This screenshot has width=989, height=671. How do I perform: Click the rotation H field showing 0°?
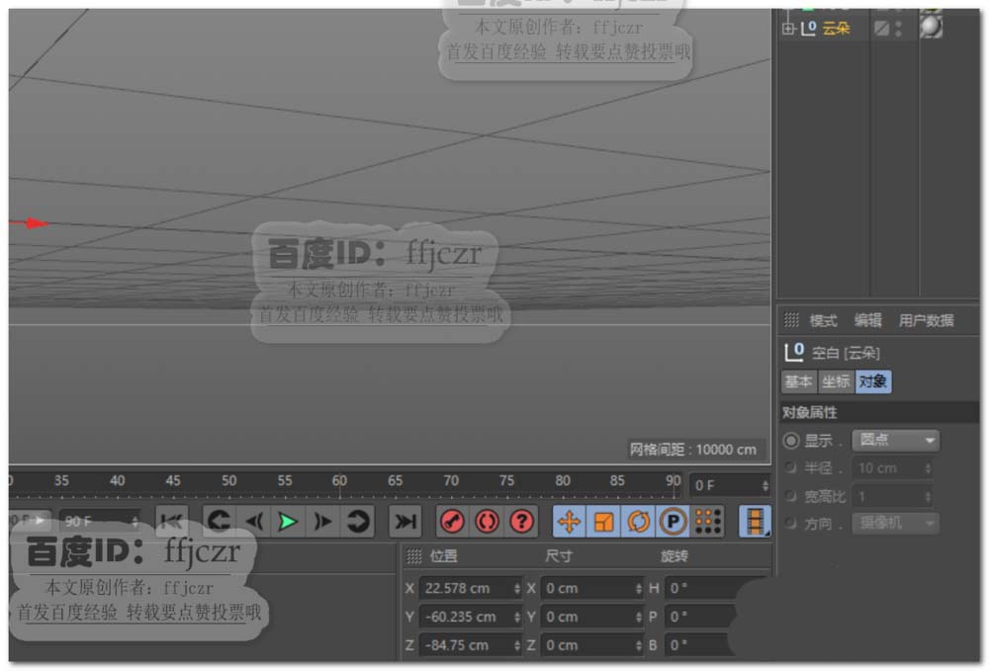coord(703,588)
